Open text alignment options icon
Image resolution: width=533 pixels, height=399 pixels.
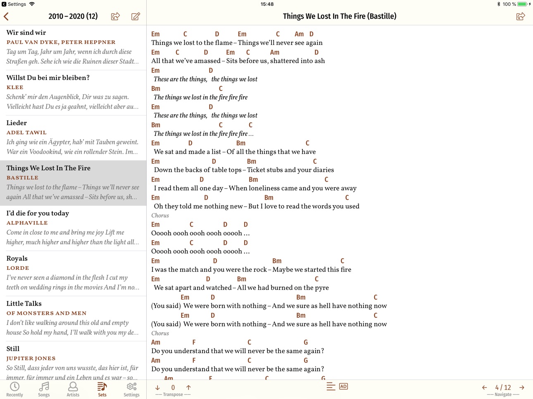point(331,387)
